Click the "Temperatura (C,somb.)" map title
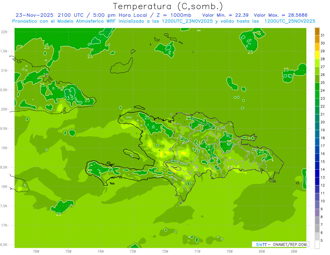The image size is (330, 255). click(x=168, y=6)
